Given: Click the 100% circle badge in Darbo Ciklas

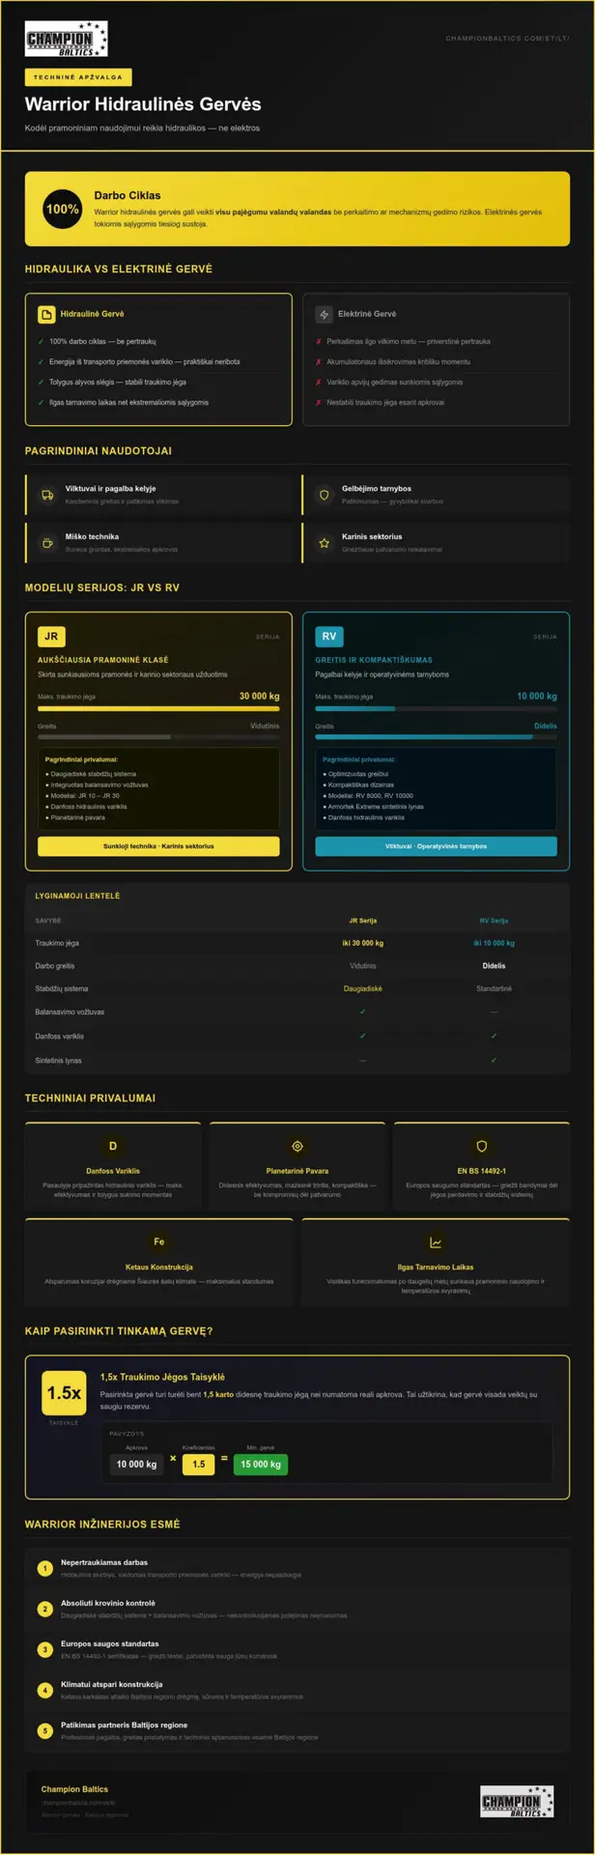Looking at the screenshot, I should [x=63, y=209].
